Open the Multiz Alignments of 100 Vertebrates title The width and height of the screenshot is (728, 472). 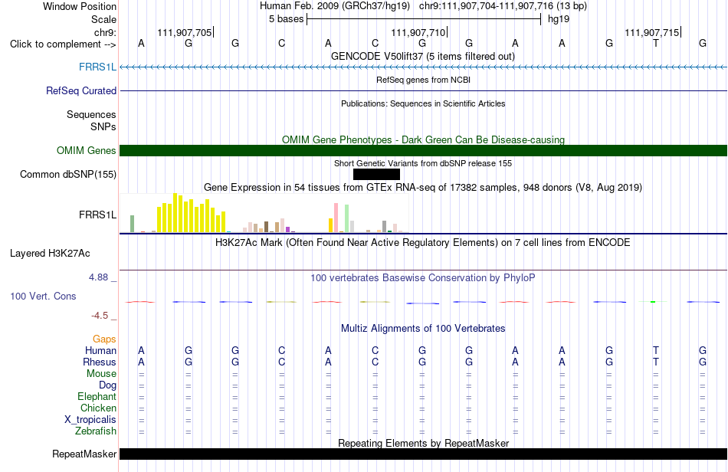point(423,329)
